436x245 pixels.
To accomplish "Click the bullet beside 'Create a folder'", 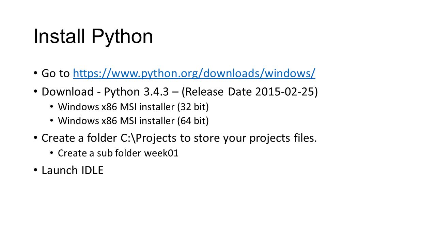I will point(35,138).
